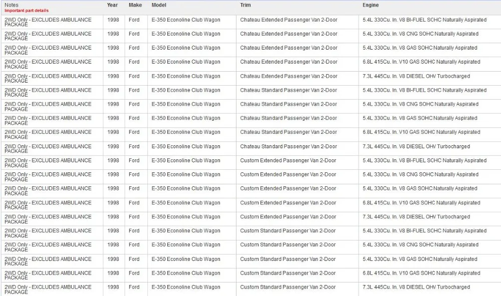Click Chateau Extended trim cell in BI-FUEL row
501x296 pixels.
tap(289, 20)
